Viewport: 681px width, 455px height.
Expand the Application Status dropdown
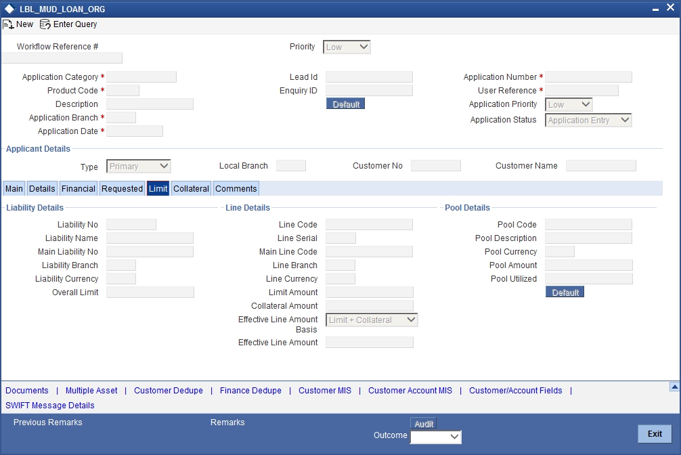[x=588, y=120]
